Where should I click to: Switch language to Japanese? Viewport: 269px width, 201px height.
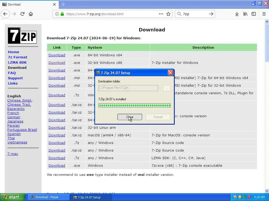tap(15, 121)
